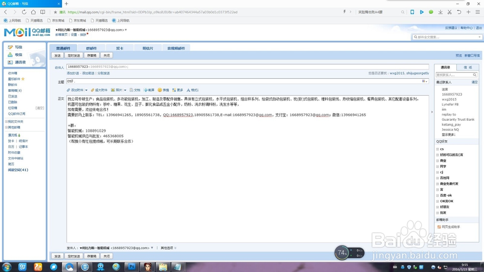Click the top 定时发送 scheduled send button
Image resolution: width=484 pixels, height=272 pixels.
coord(74,56)
